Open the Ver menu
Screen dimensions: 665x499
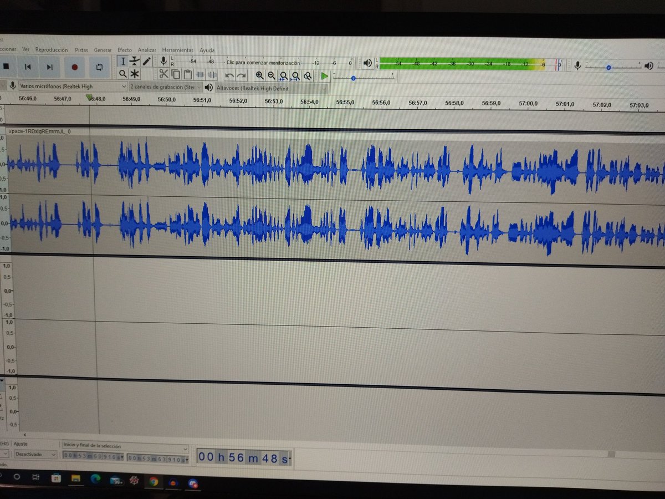(25, 49)
